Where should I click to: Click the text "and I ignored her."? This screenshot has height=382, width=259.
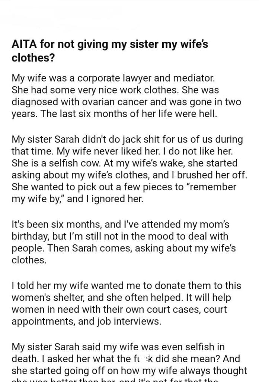point(105,199)
